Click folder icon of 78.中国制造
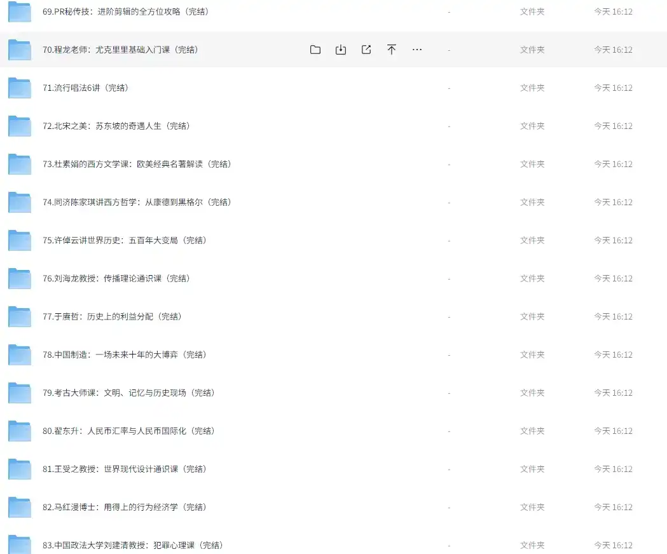 20,355
